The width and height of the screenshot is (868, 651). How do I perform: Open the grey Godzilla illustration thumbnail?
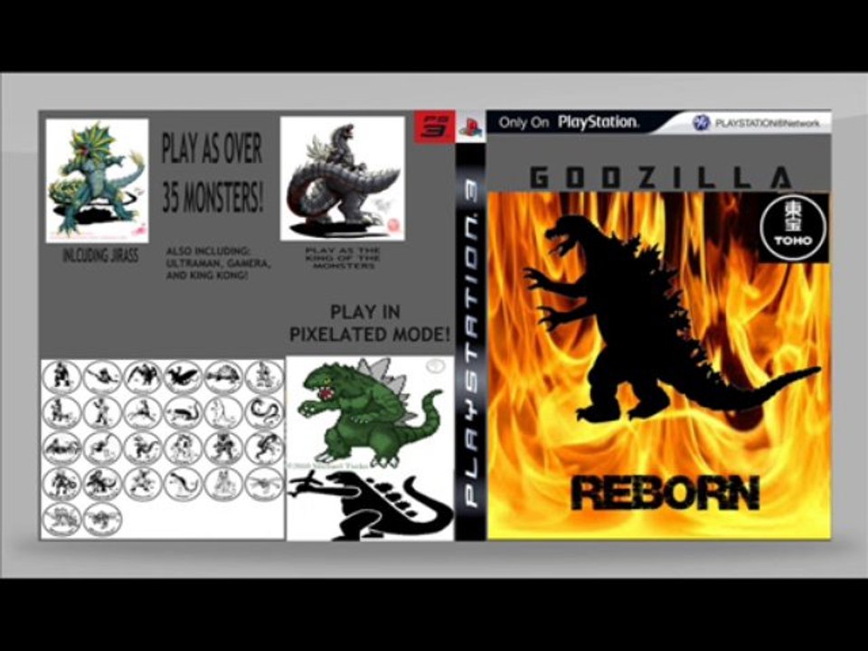(342, 178)
